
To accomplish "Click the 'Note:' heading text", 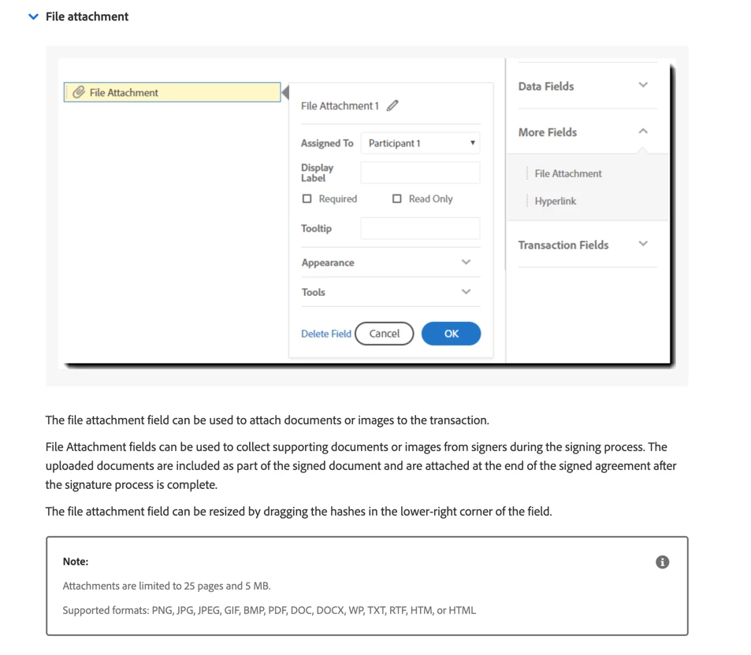I will click(76, 561).
